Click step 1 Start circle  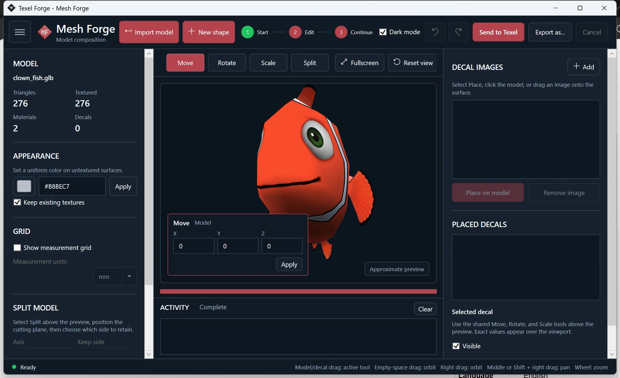(x=247, y=32)
